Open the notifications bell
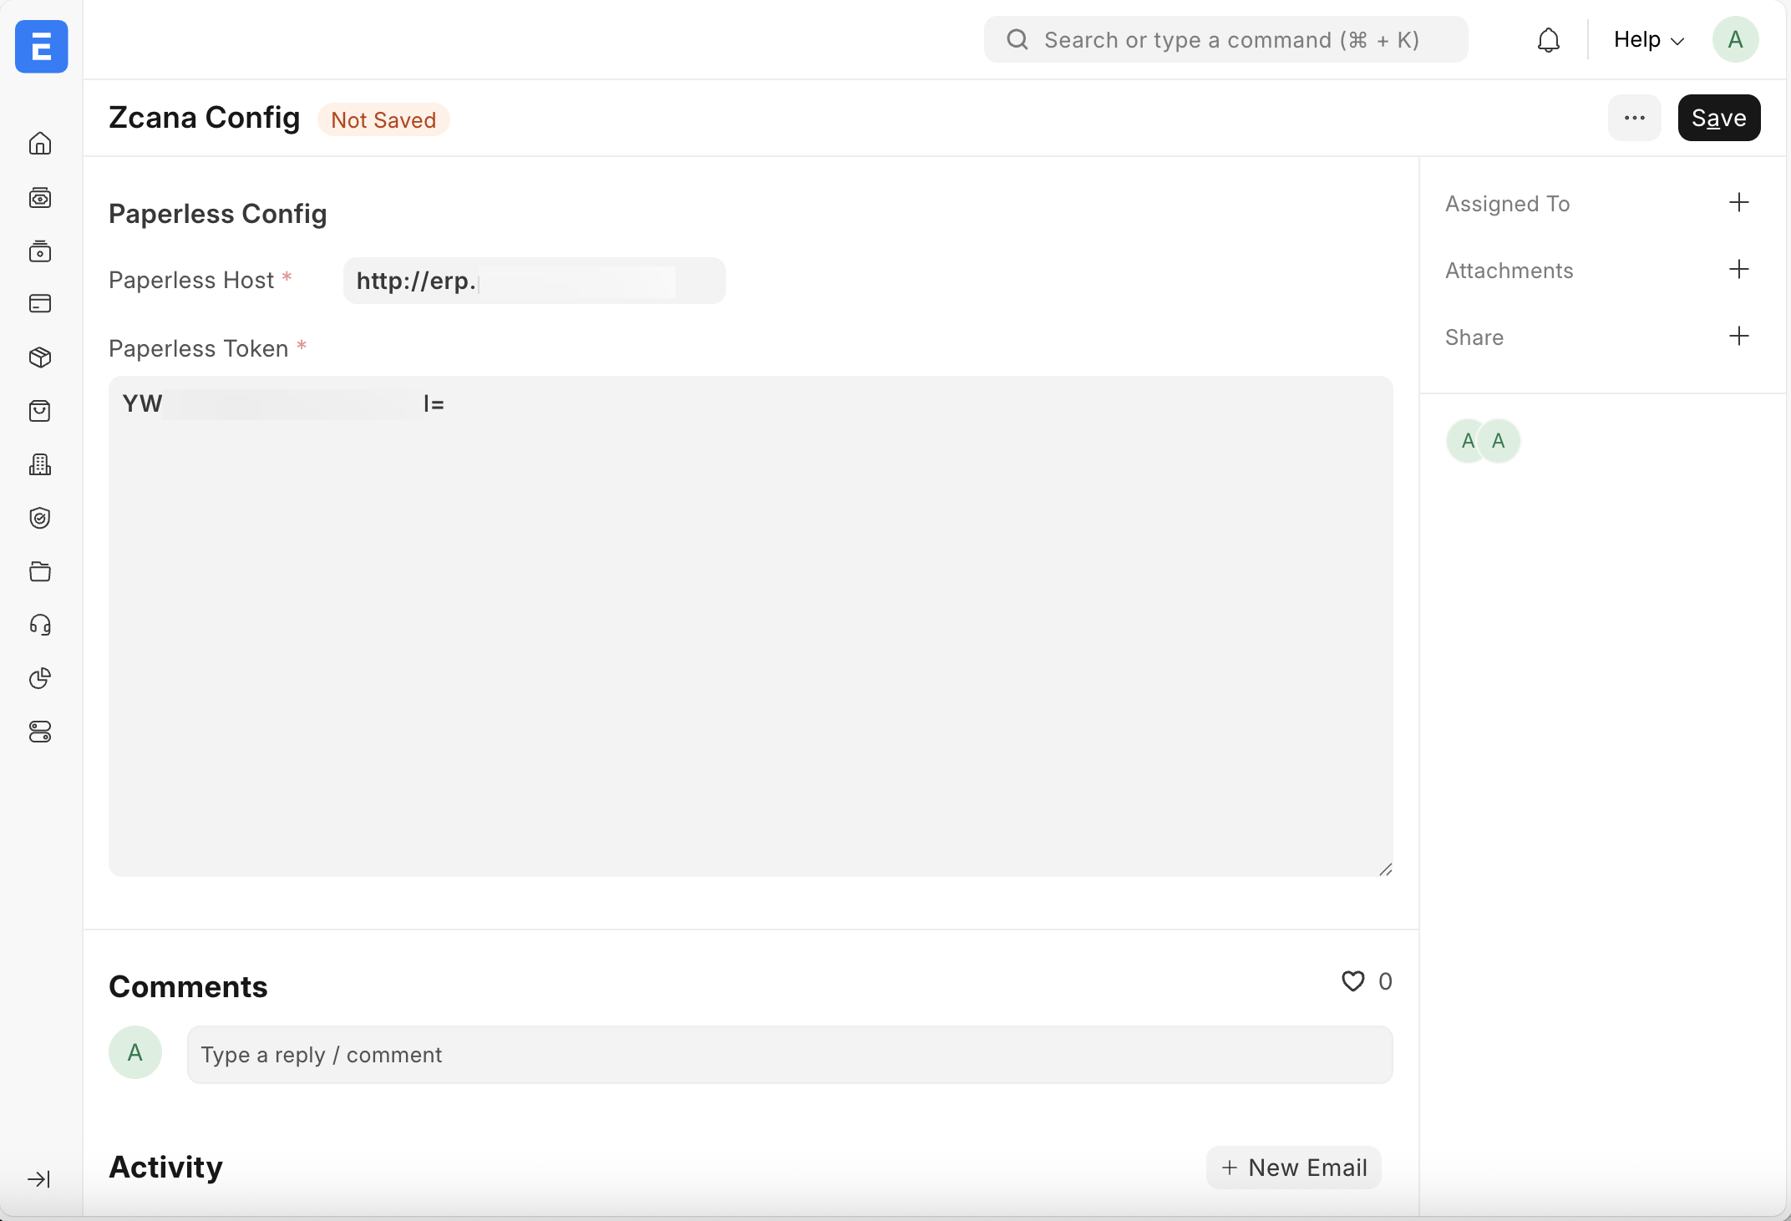Viewport: 1791px width, 1221px height. [1548, 40]
